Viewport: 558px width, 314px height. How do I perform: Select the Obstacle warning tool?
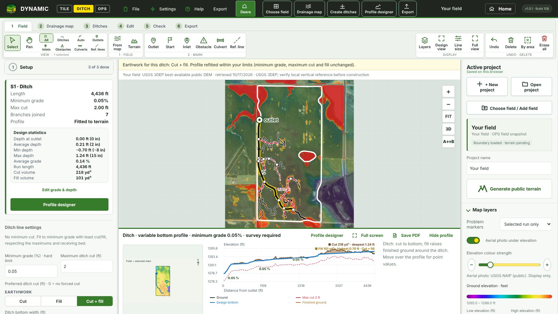pos(204,43)
